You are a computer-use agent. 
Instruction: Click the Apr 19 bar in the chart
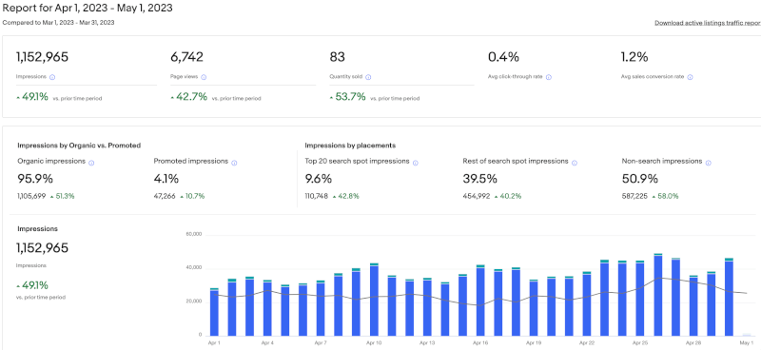[534, 308]
